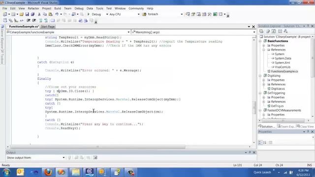
Task: Open the Debug menu
Action: [79, 8]
